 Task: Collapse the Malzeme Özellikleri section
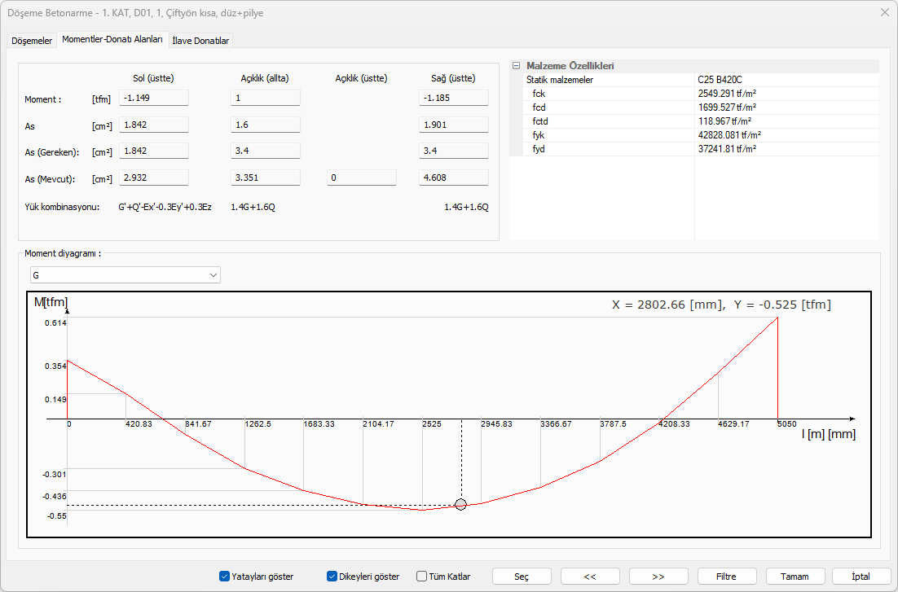tap(516, 66)
